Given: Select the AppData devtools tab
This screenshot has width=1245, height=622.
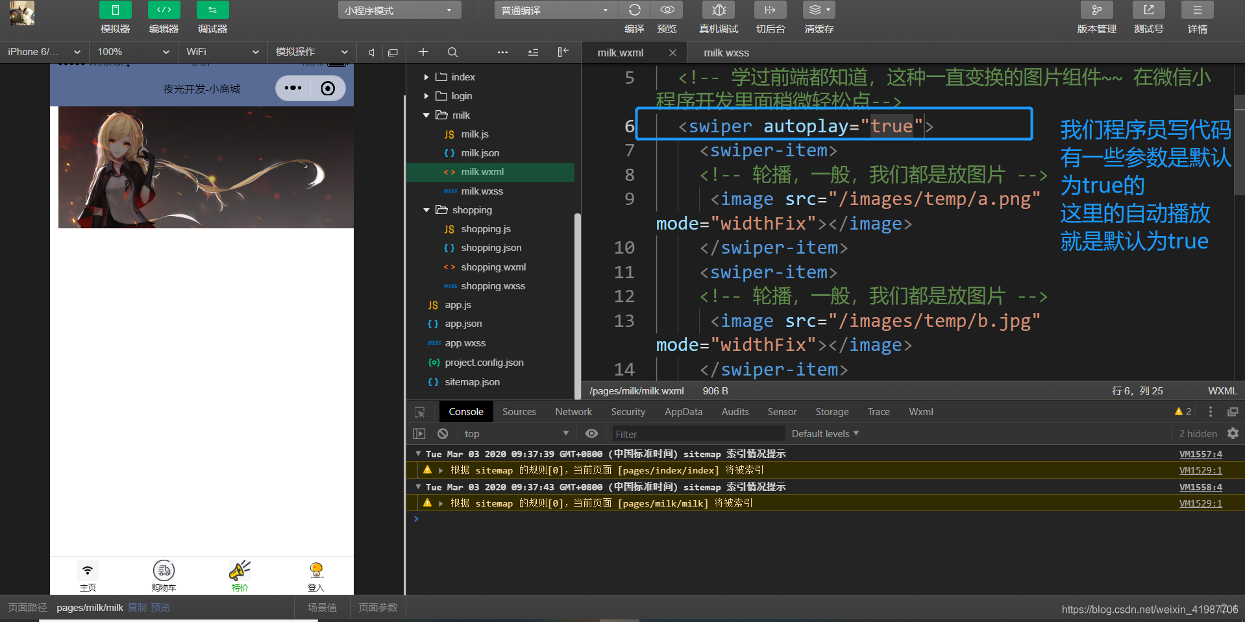Looking at the screenshot, I should click(x=684, y=412).
